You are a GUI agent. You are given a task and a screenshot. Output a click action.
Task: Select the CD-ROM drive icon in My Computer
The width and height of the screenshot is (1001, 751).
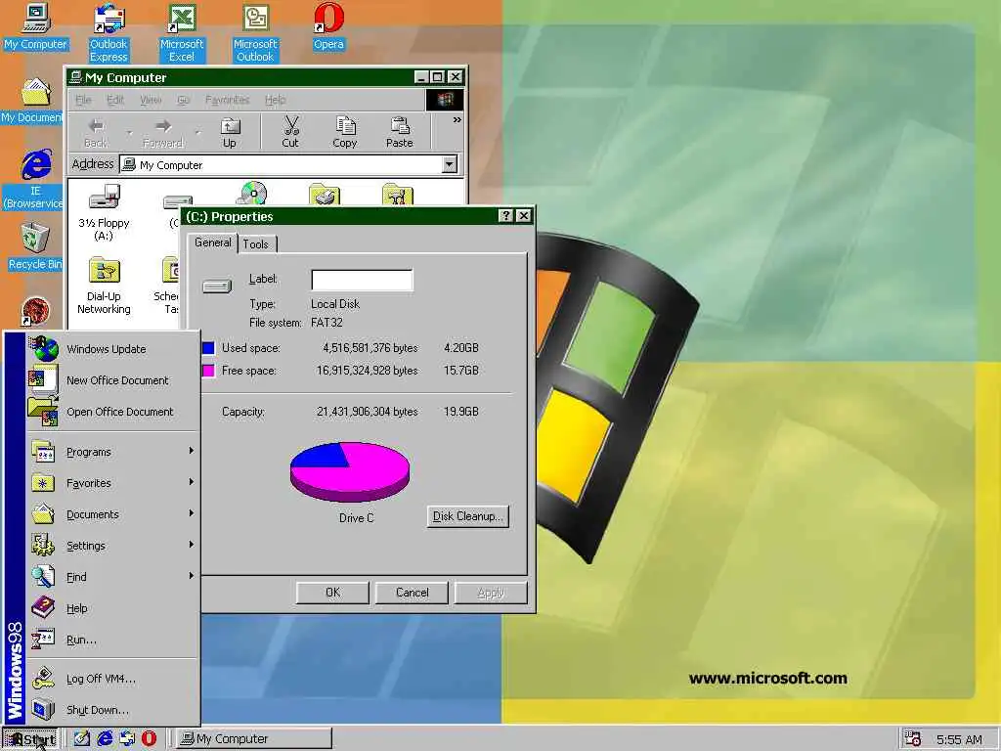[x=253, y=194]
